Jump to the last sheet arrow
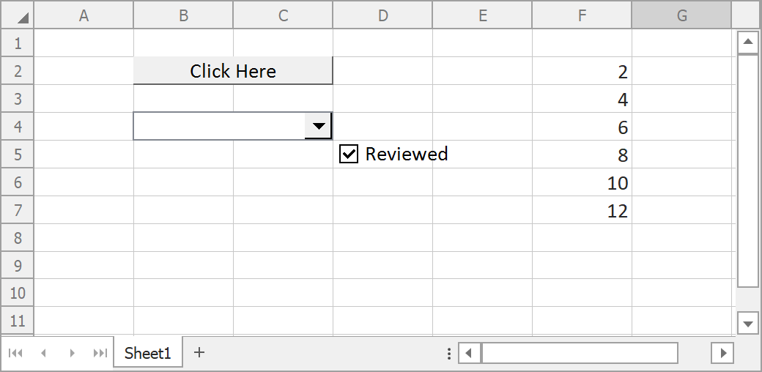The height and width of the screenshot is (372, 762). point(100,353)
